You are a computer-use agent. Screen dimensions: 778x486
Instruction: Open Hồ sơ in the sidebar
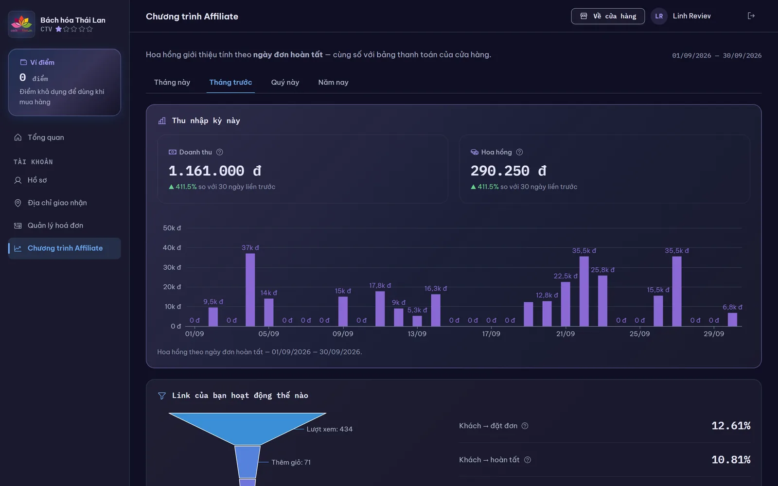pos(64,180)
